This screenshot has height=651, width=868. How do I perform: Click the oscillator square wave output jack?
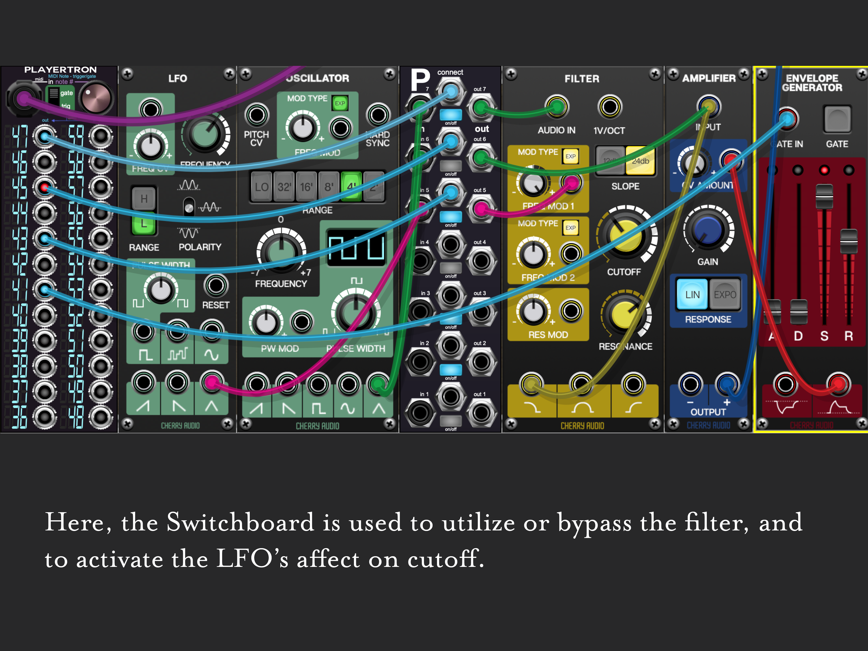(x=318, y=384)
